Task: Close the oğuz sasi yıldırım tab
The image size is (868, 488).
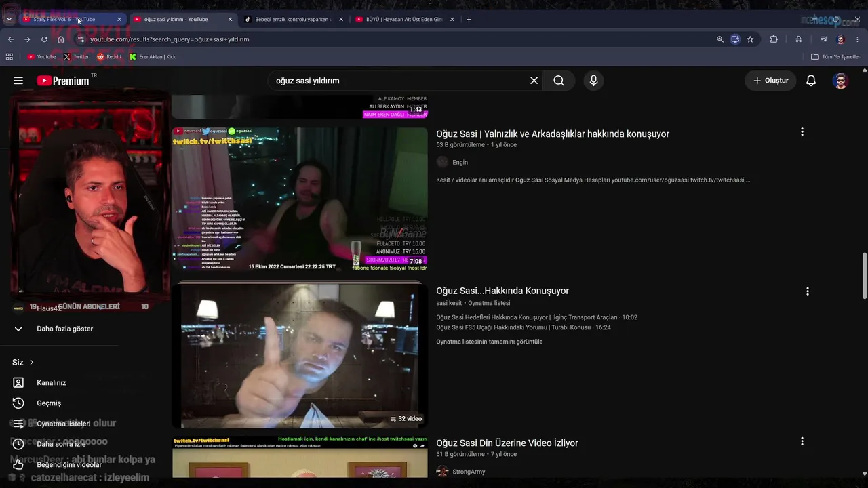Action: [230, 20]
